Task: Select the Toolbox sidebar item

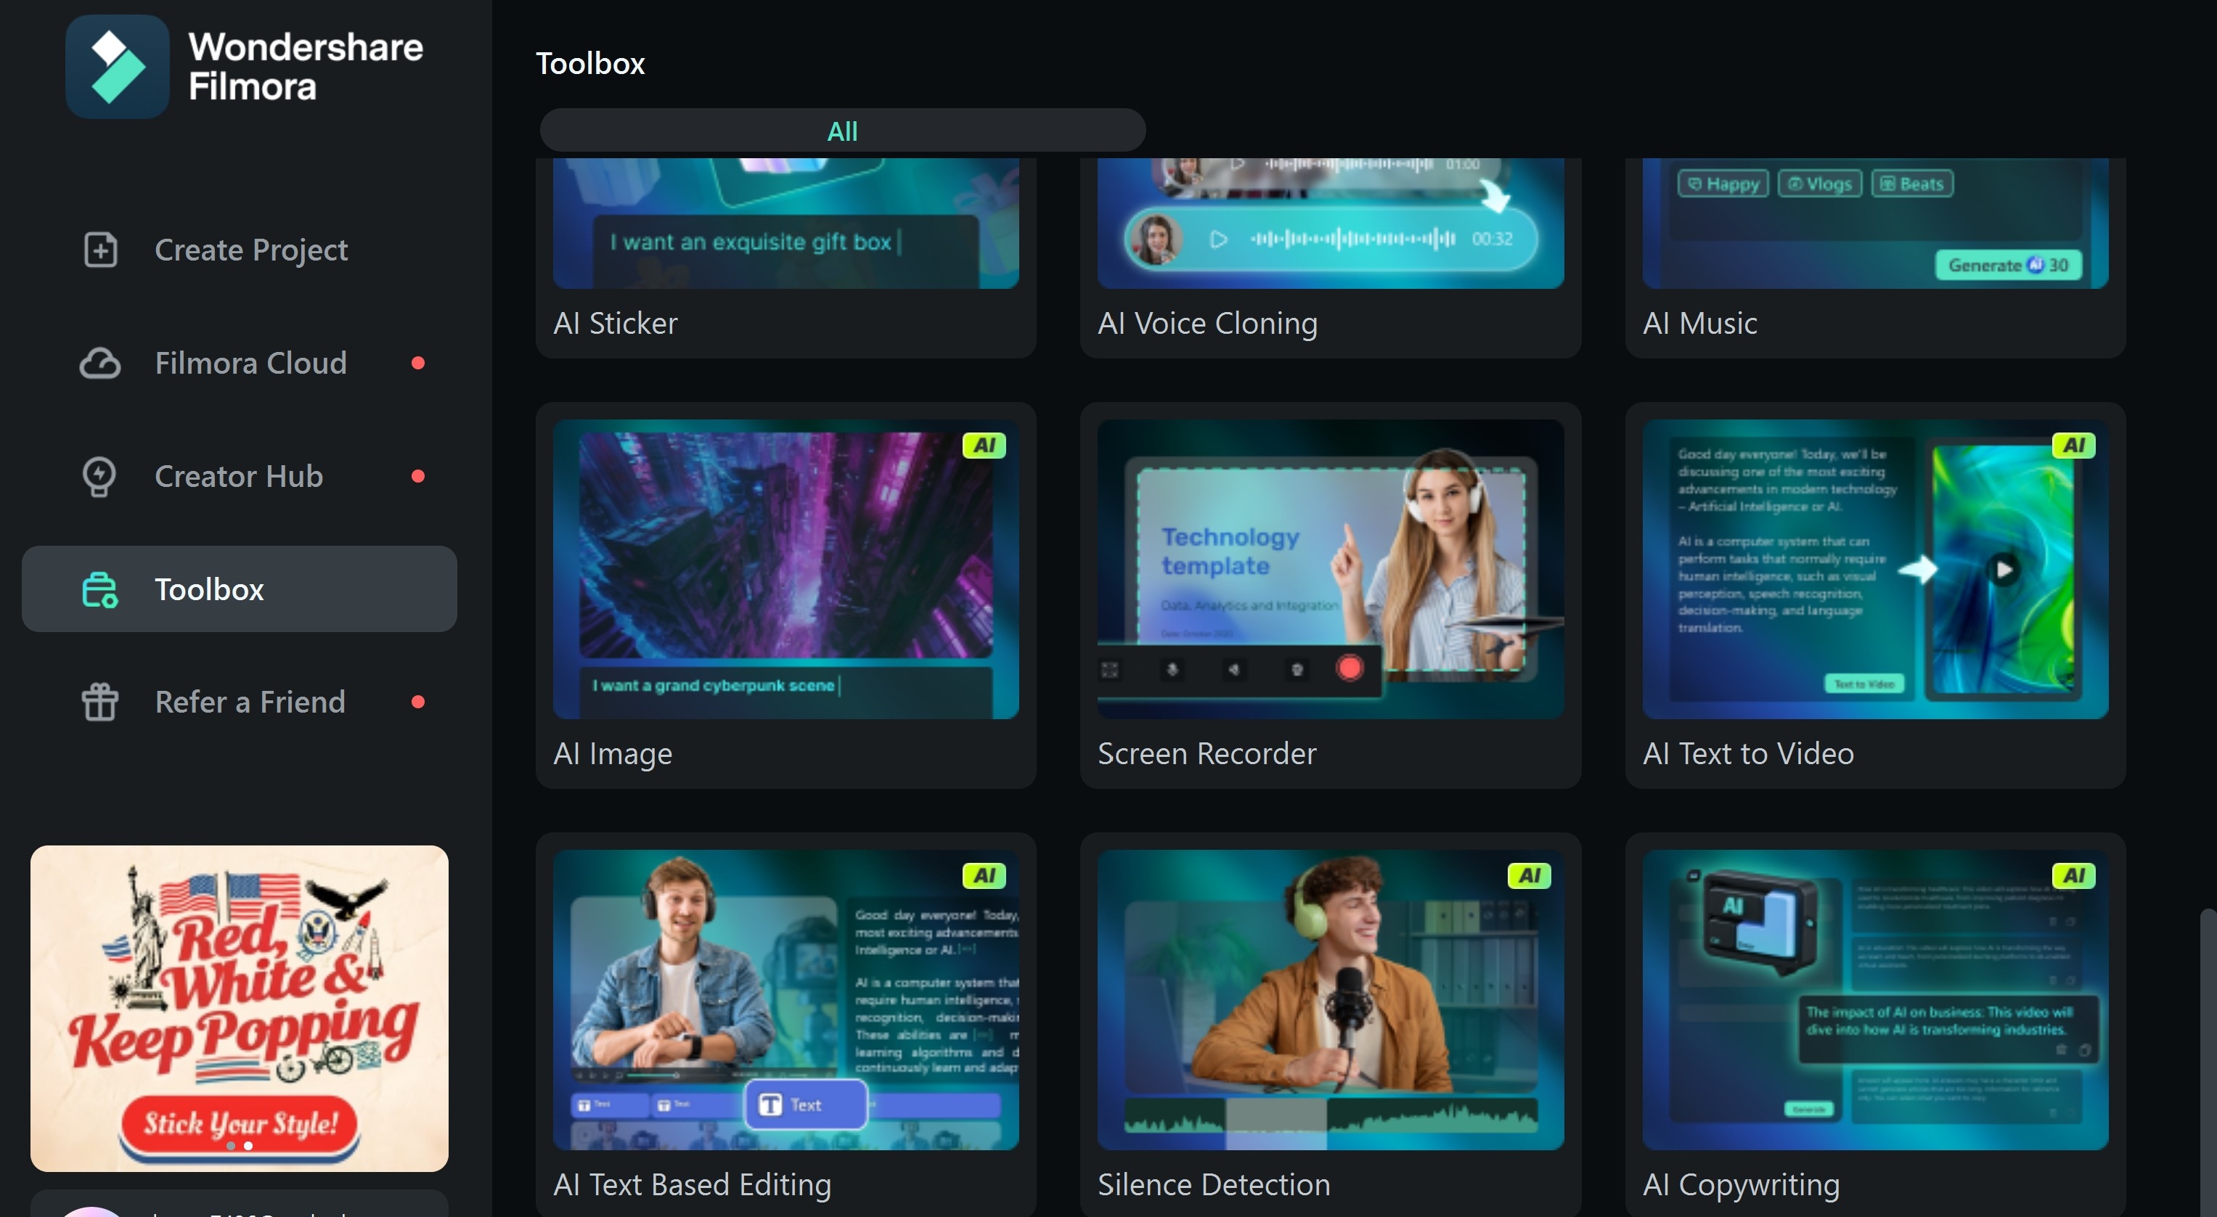Action: click(240, 589)
